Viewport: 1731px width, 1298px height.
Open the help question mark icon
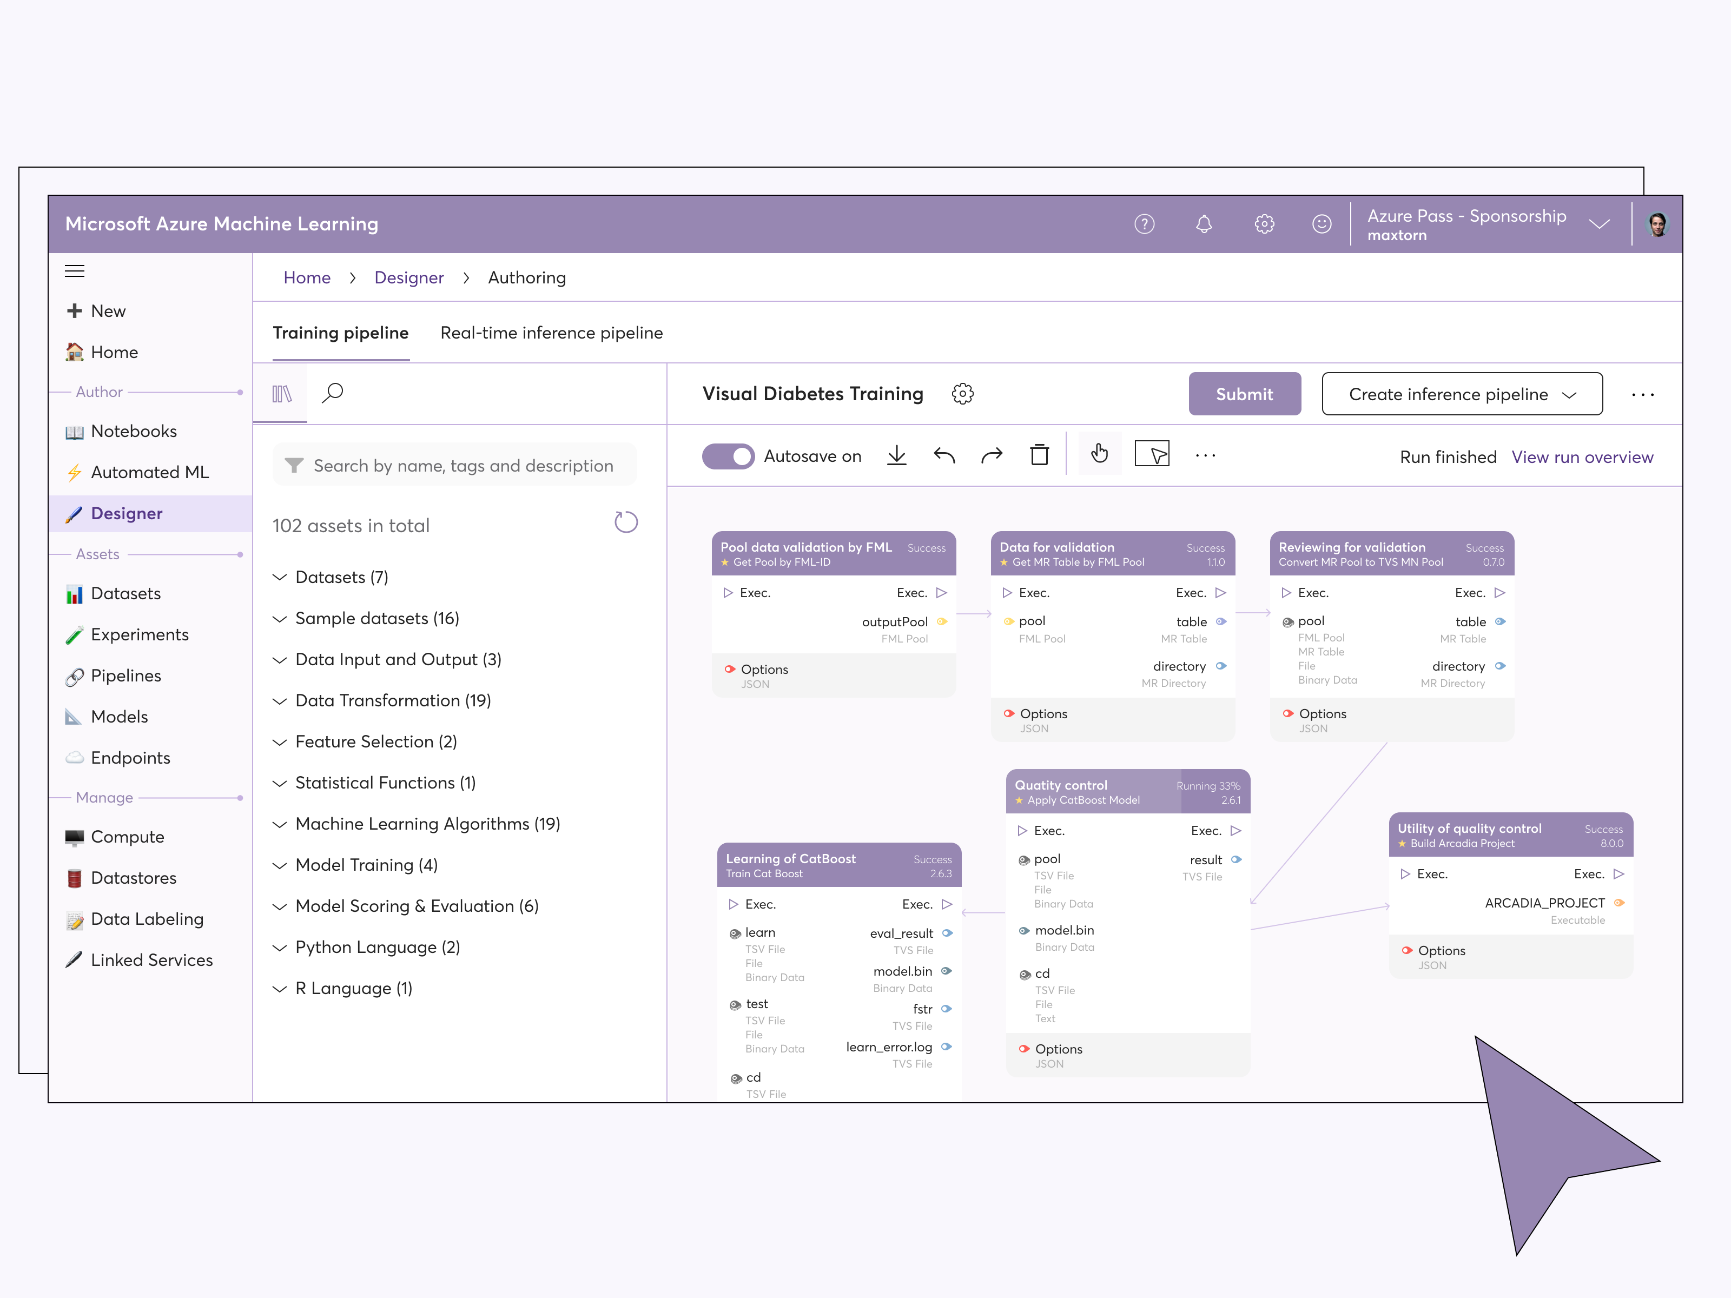coord(1144,224)
